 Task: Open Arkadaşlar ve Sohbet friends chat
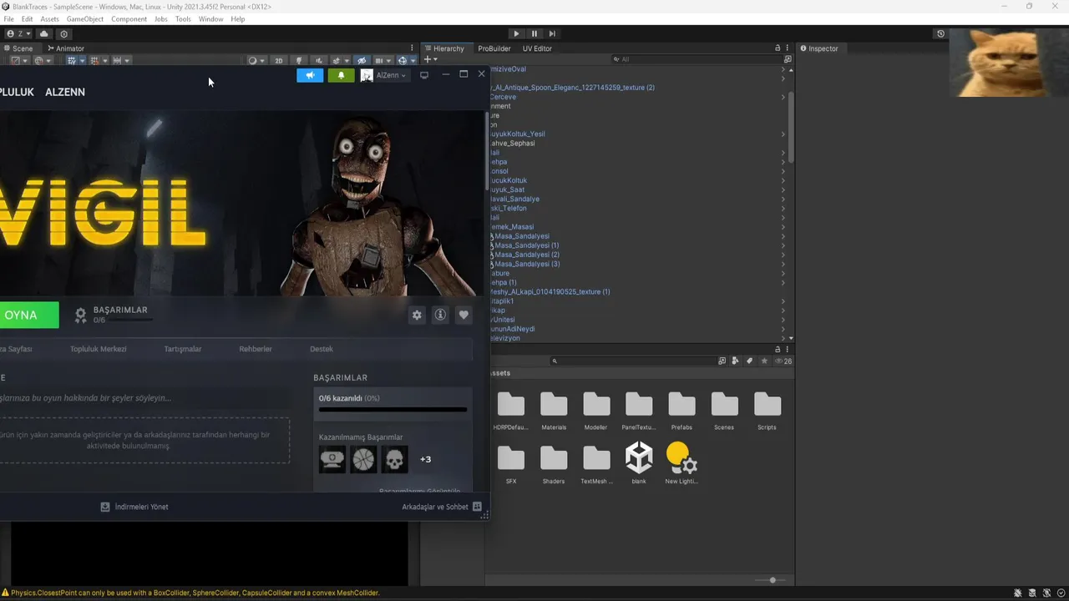[442, 507]
